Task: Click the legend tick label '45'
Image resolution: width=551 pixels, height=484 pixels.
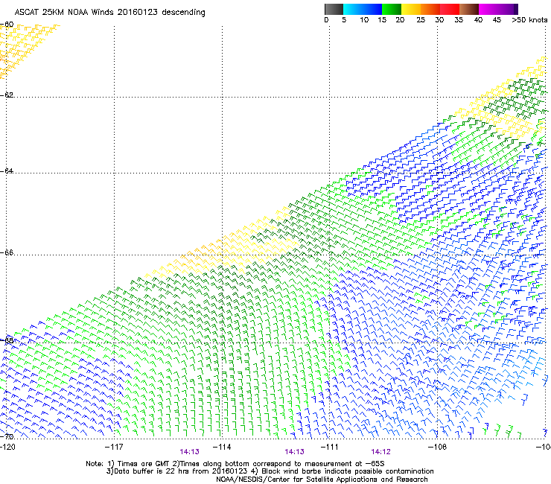Action: point(497,20)
